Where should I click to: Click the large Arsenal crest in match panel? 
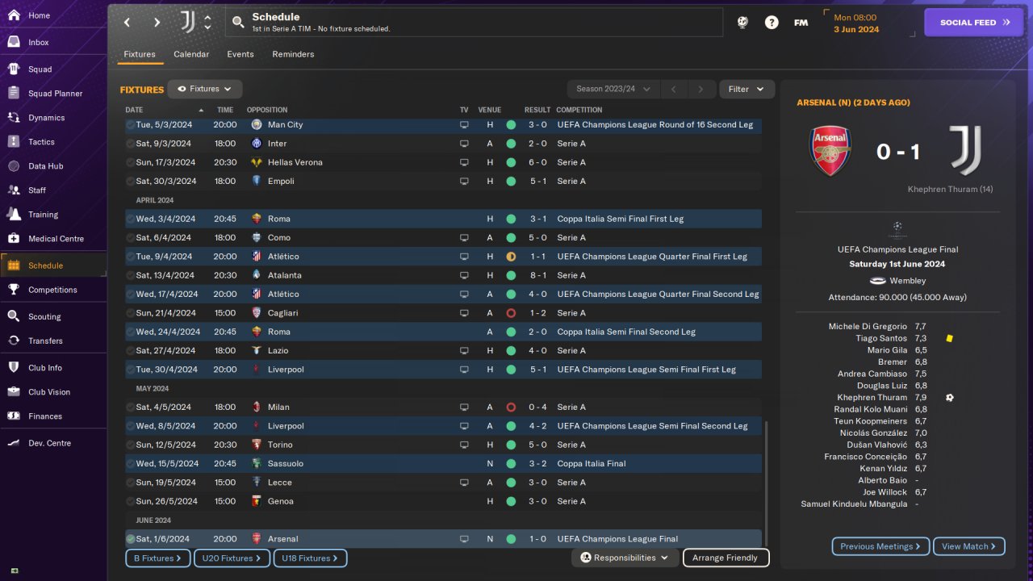click(x=830, y=151)
